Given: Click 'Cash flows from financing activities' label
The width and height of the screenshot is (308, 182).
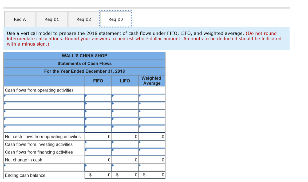Looking at the screenshot, I should tap(39, 152).
